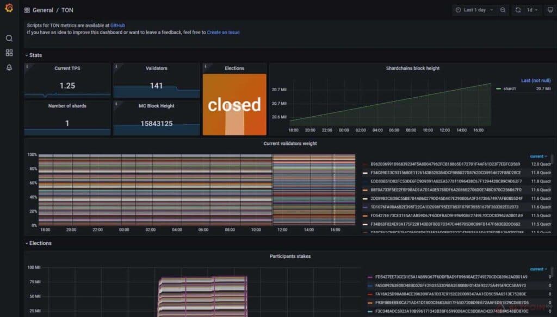Click color swatch of FA5D89263E08D48BD326 stake series
Image resolution: width=557 pixels, height=317 pixels.
[370, 286]
